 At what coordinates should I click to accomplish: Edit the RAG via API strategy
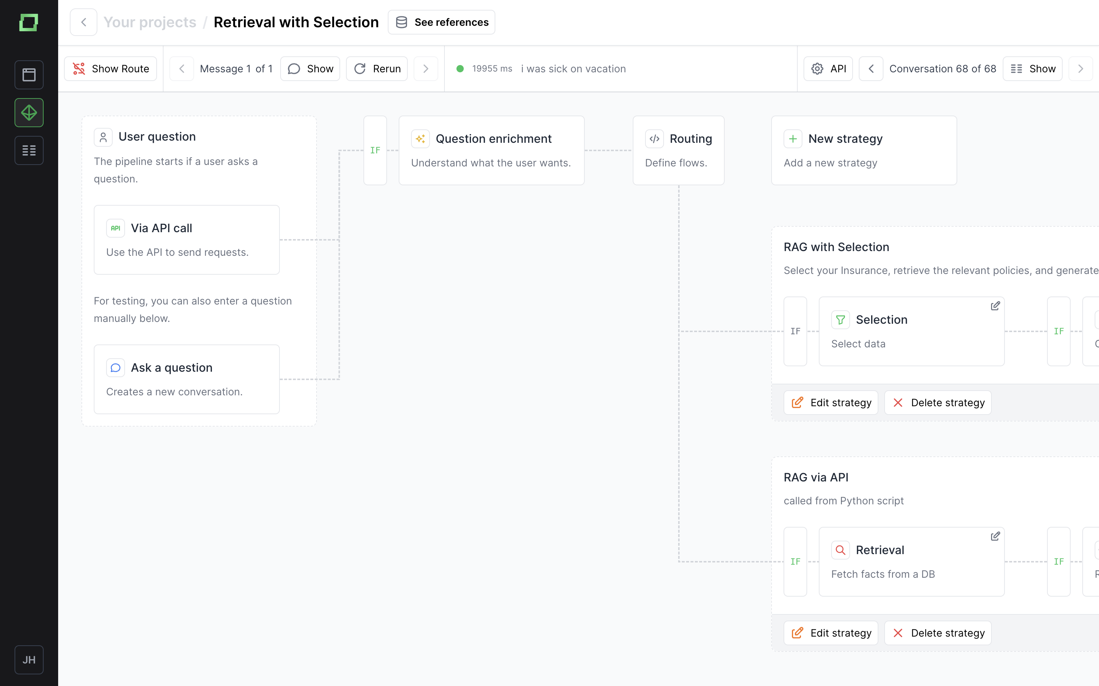click(831, 633)
